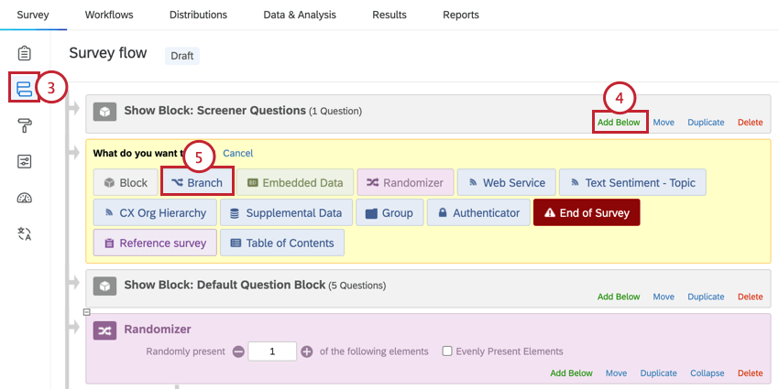This screenshot has width=779, height=389.
Task: Decrease randomly presented elements count
Action: (238, 351)
